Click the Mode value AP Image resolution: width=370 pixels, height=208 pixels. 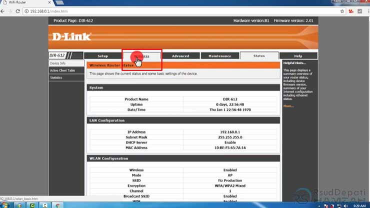click(x=230, y=175)
